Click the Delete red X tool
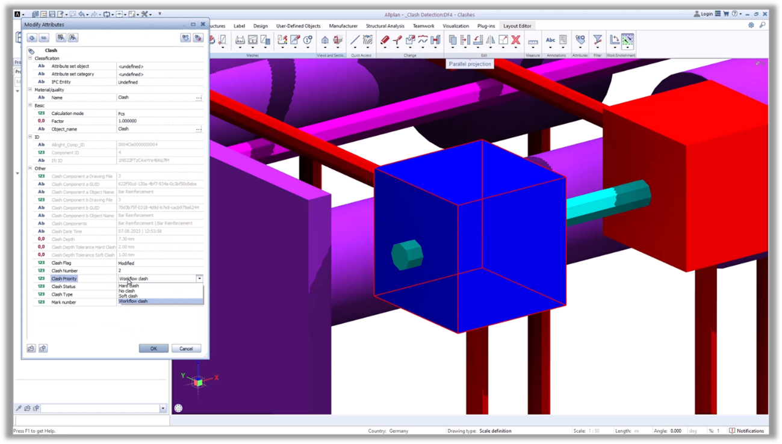Screen dimensions: 782x444 click(x=515, y=40)
